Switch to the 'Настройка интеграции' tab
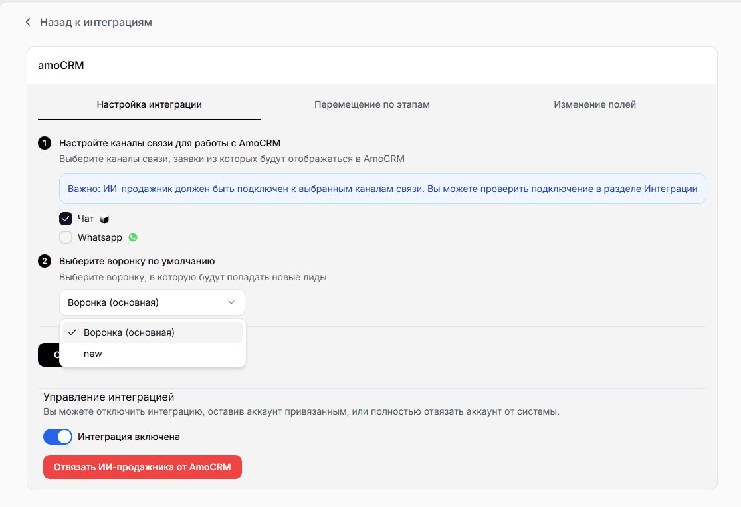Image resolution: width=741 pixels, height=507 pixels. click(150, 104)
